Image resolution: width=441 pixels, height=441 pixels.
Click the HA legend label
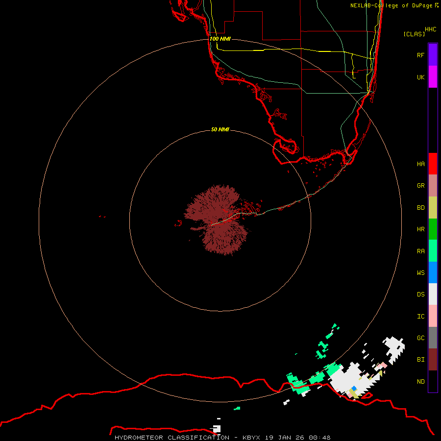pyautogui.click(x=420, y=164)
